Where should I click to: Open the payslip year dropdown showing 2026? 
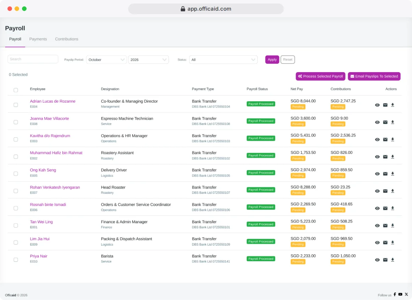pos(149,60)
